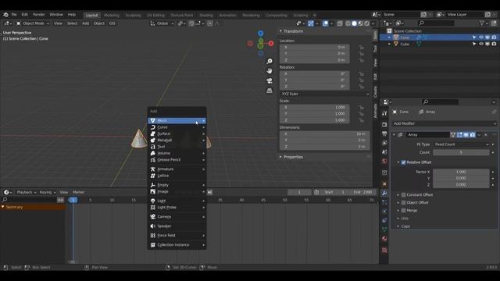Open Object Mode dropdown

coord(33,23)
